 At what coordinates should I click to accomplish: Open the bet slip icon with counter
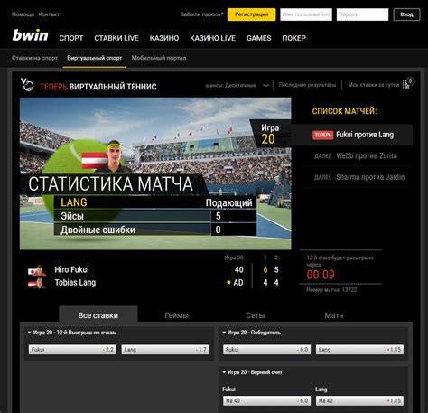tap(408, 83)
